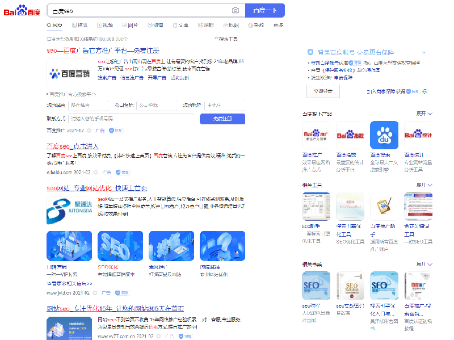Switch to the 资讯 tab
The height and width of the screenshot is (340, 454).
pyautogui.click(x=79, y=25)
